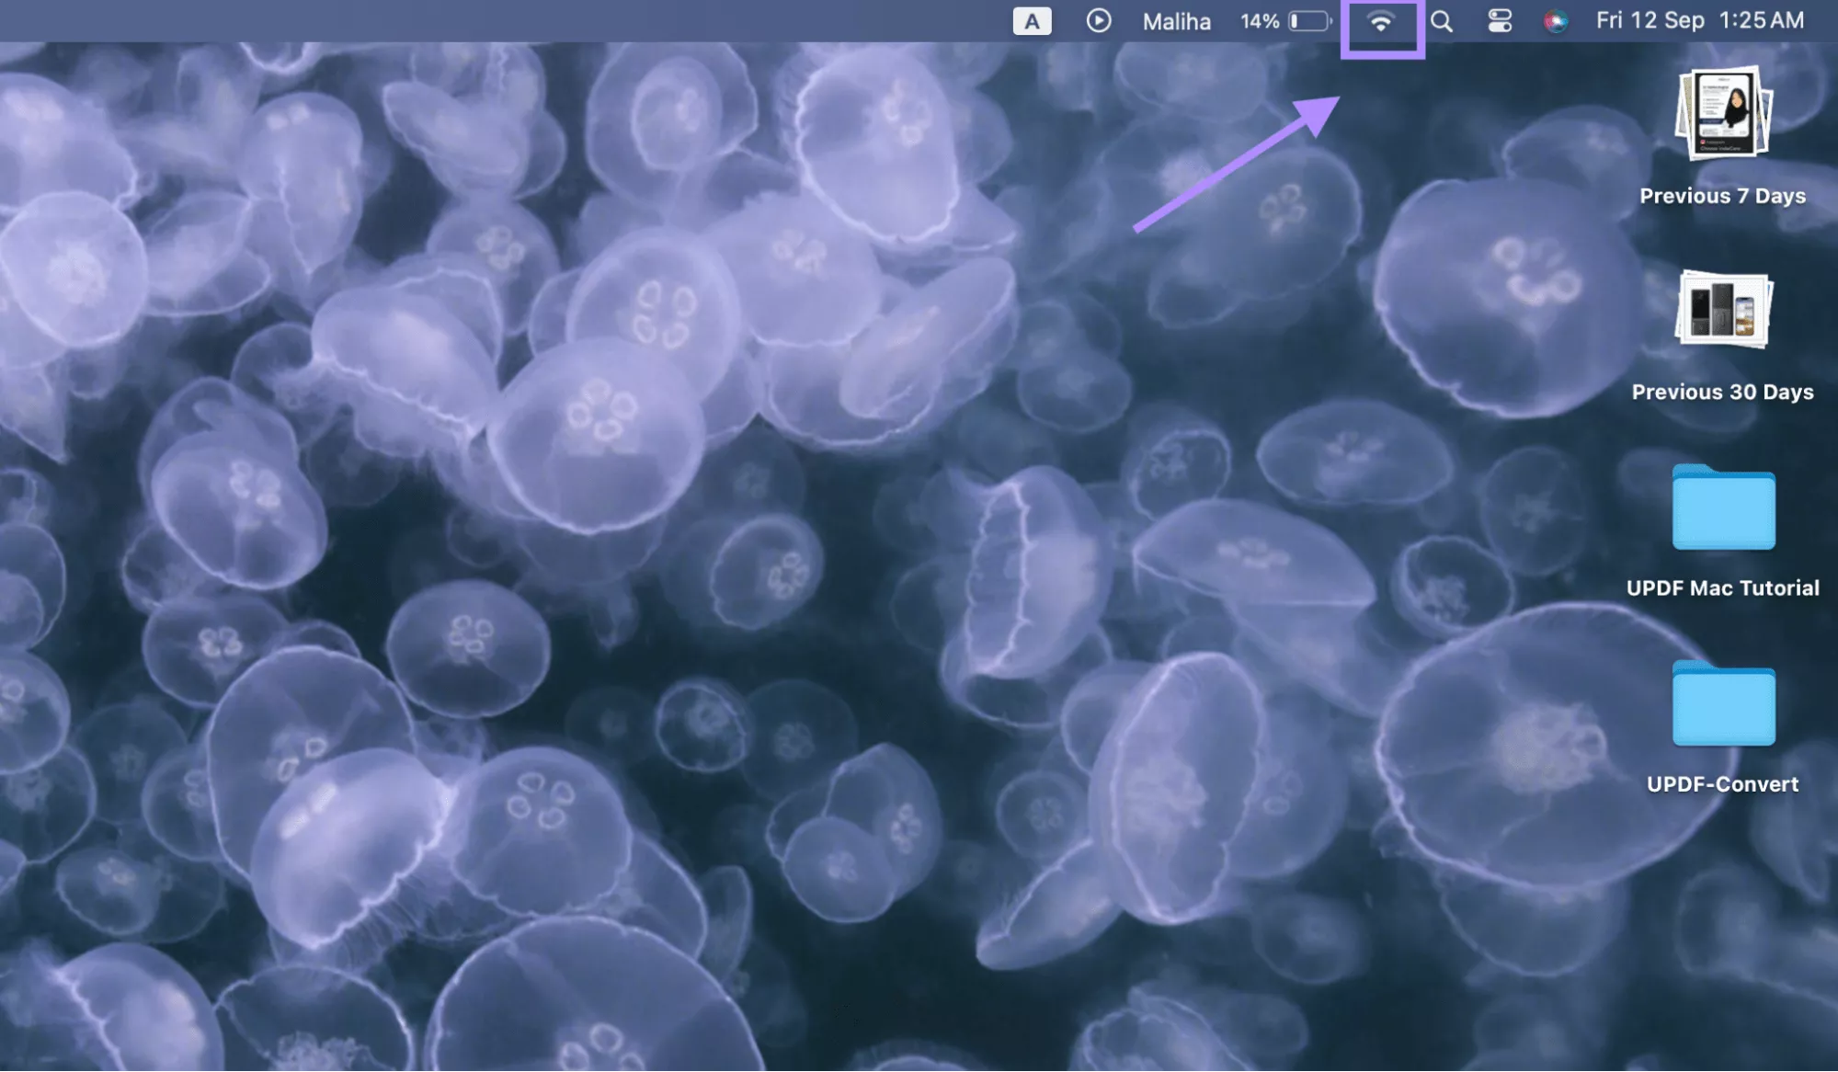
Task: Expand the Previous 7 Days stack thumbnail
Action: [x=1722, y=113]
